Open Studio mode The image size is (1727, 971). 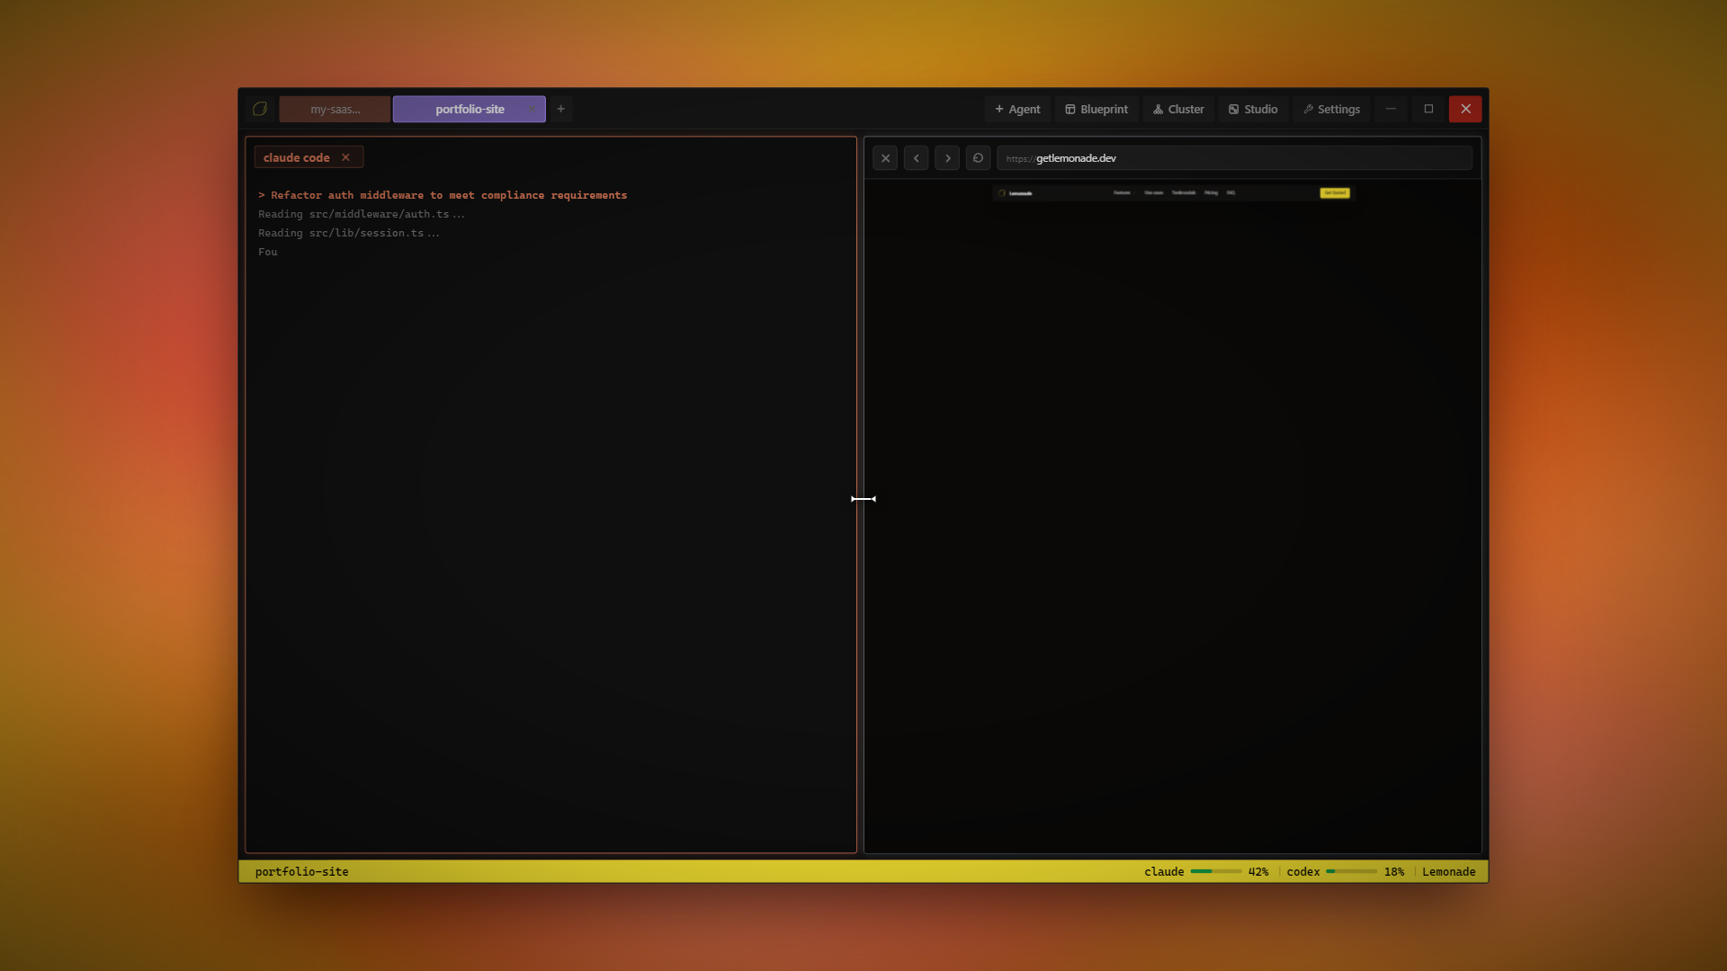1253,109
